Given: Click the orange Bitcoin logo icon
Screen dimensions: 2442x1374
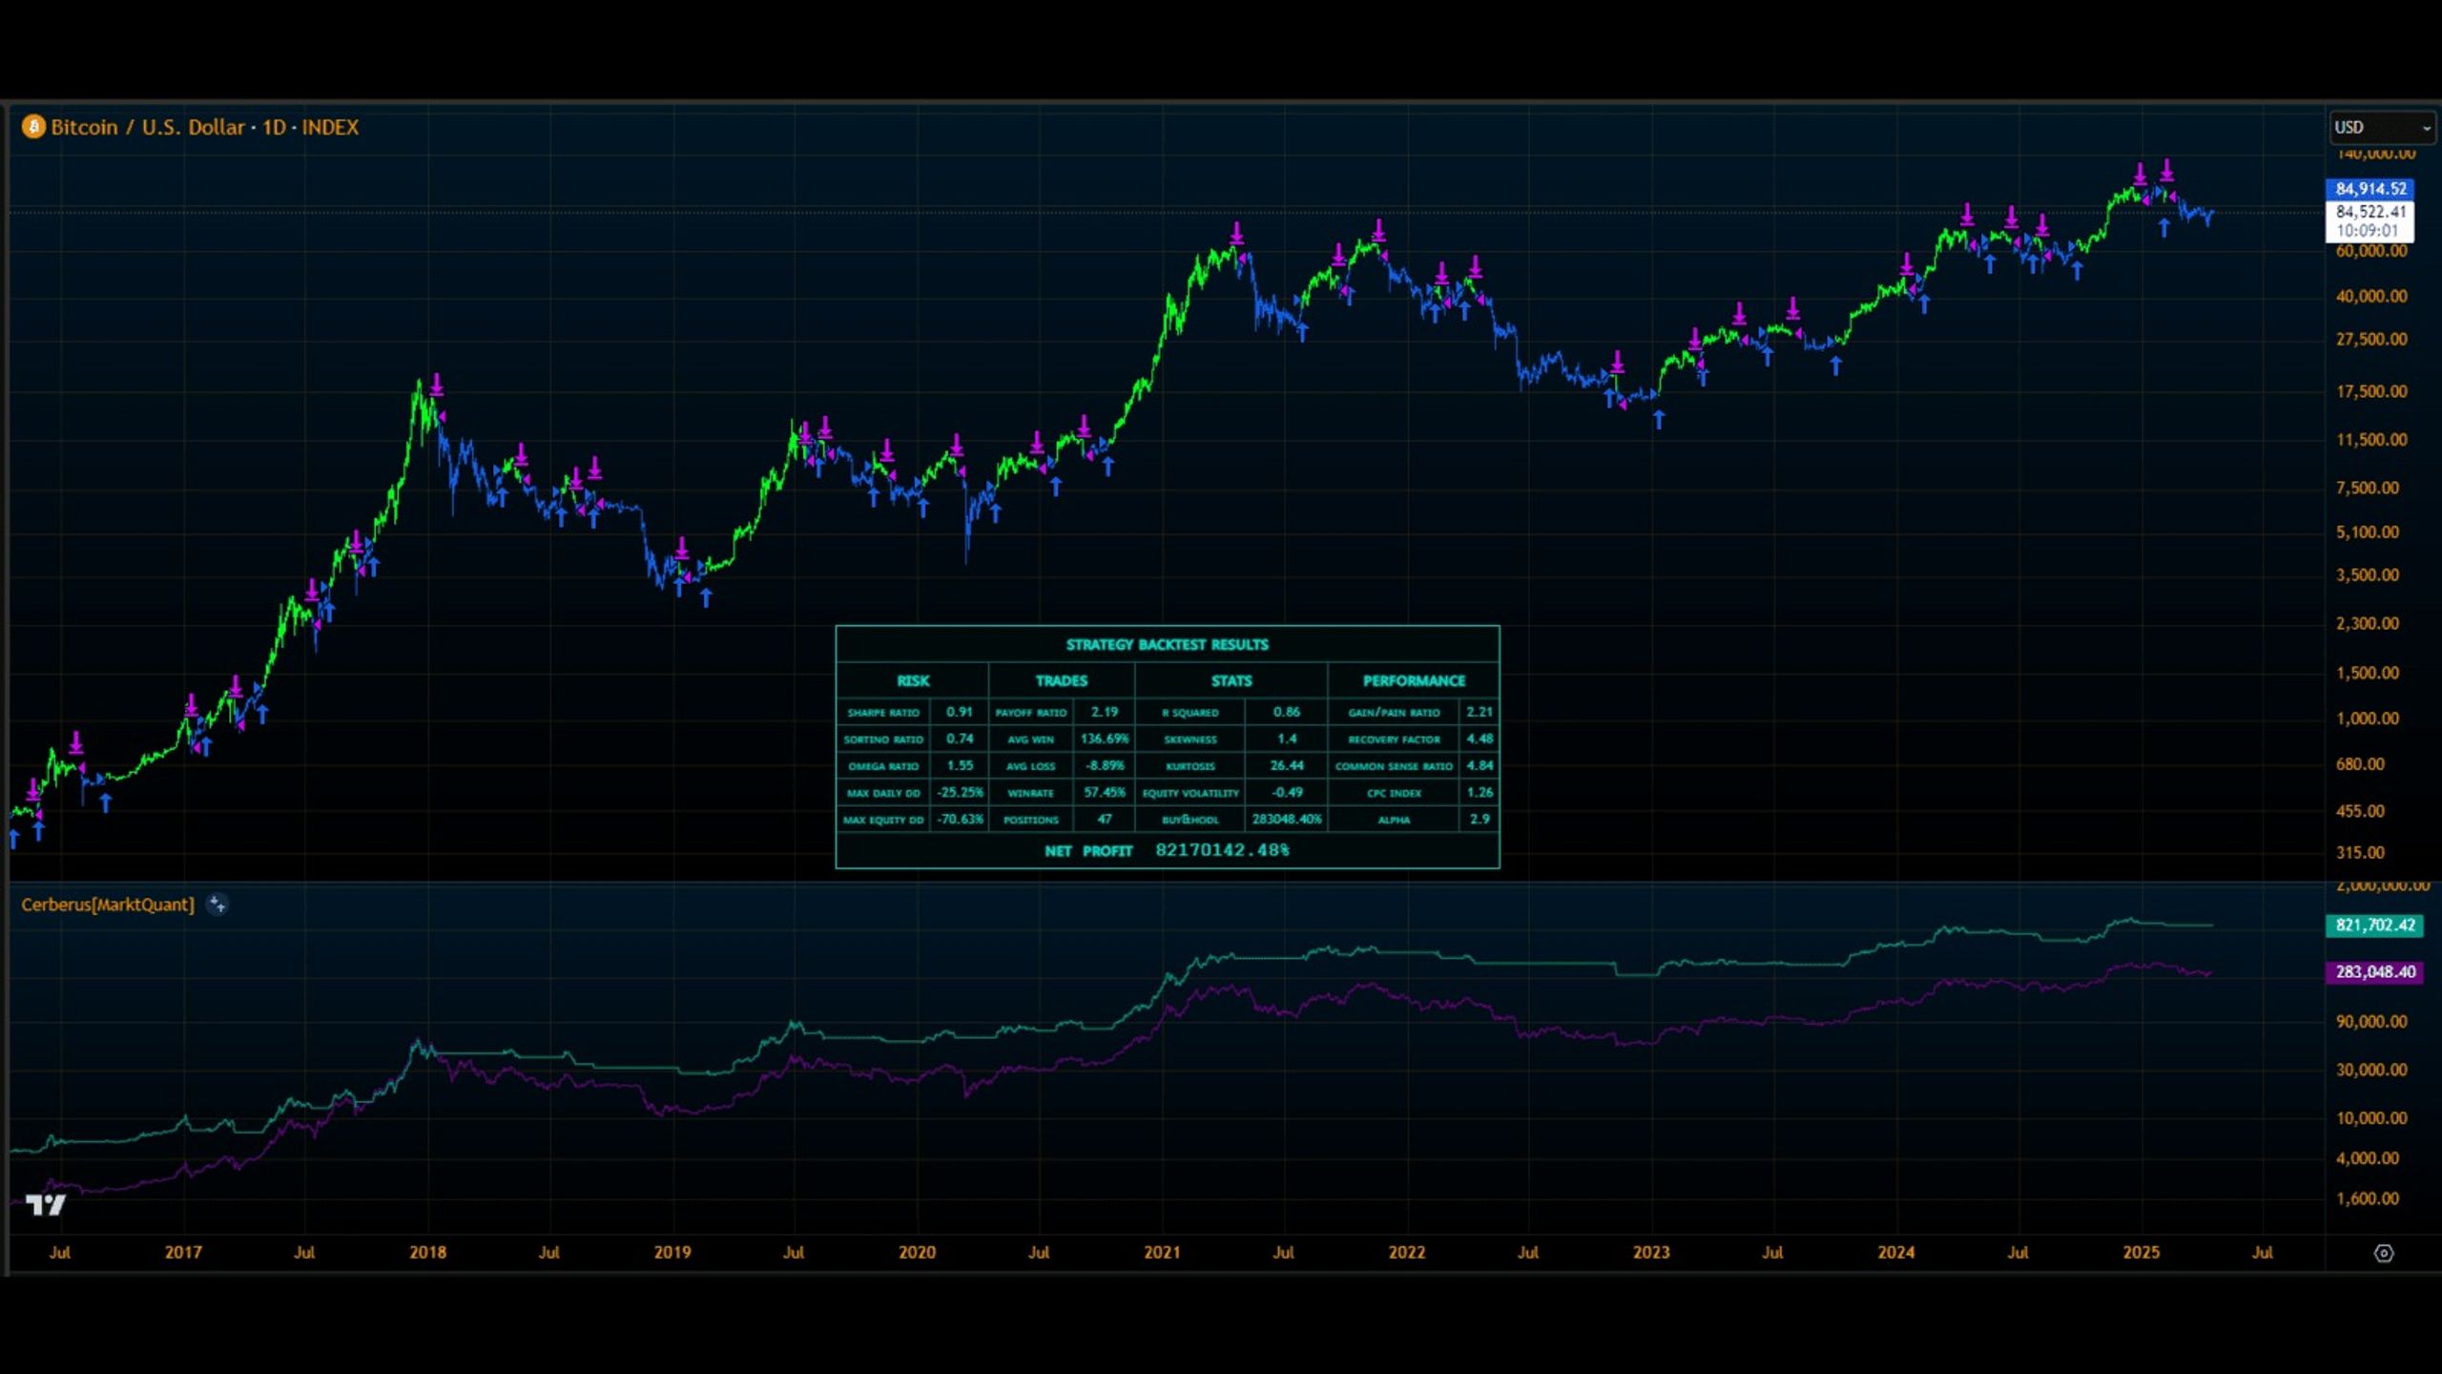Looking at the screenshot, I should [x=33, y=127].
